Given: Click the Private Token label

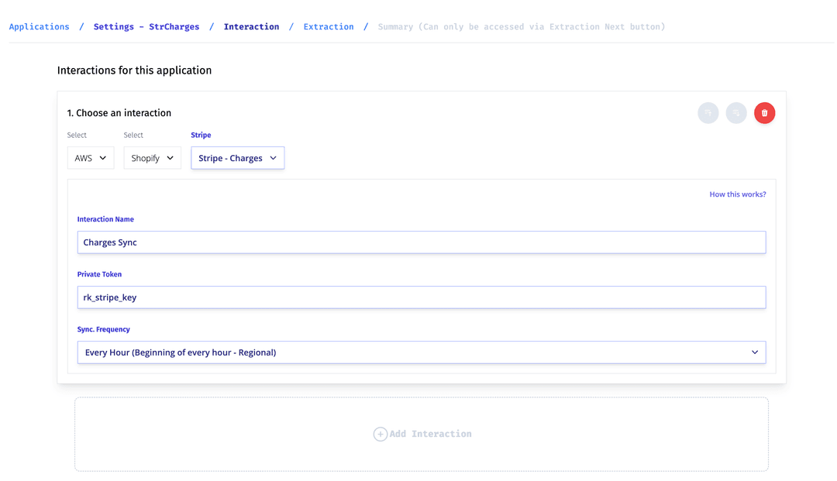Looking at the screenshot, I should (99, 274).
